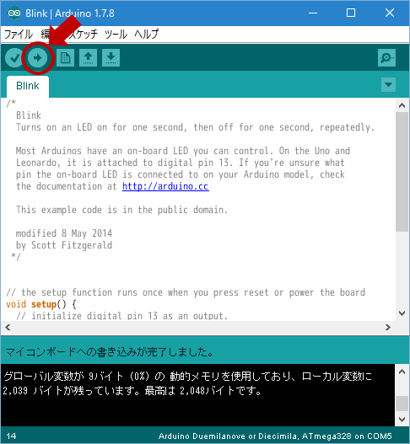The width and height of the screenshot is (410, 444).
Task: Click the Arduino logo in title bar
Action: click(13, 13)
